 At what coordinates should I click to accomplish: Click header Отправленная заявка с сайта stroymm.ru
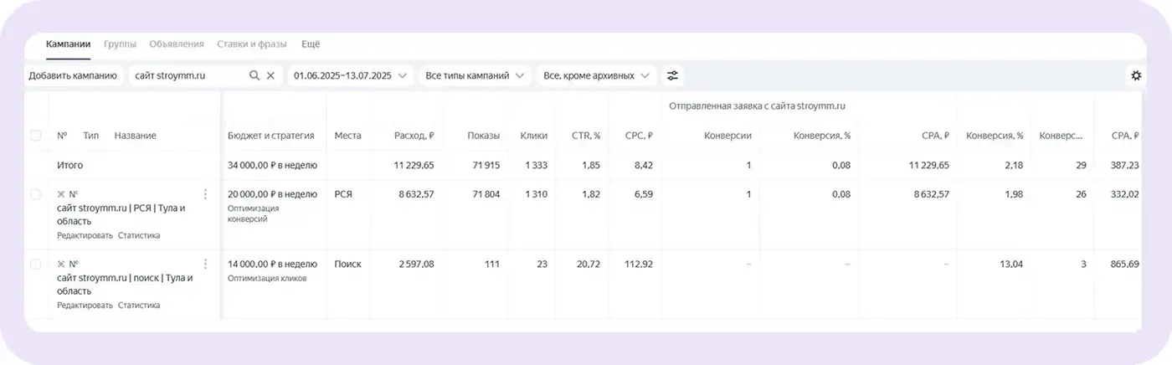point(756,106)
